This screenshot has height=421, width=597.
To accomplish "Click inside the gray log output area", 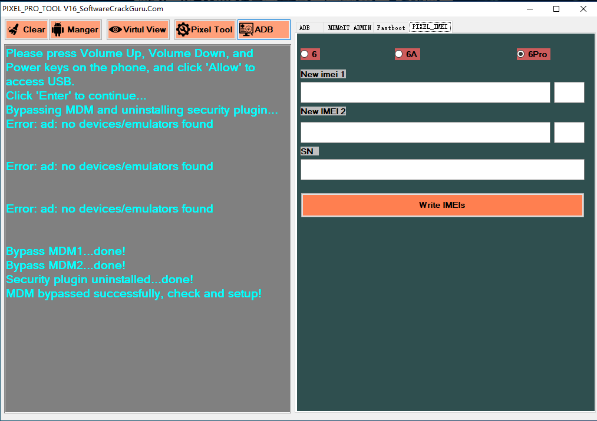I will (x=147, y=353).
